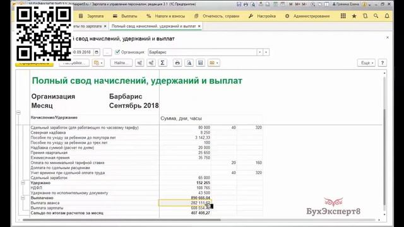The width and height of the screenshot is (404, 227).
Task: Click the save icon in title bar
Action: coord(239,4)
